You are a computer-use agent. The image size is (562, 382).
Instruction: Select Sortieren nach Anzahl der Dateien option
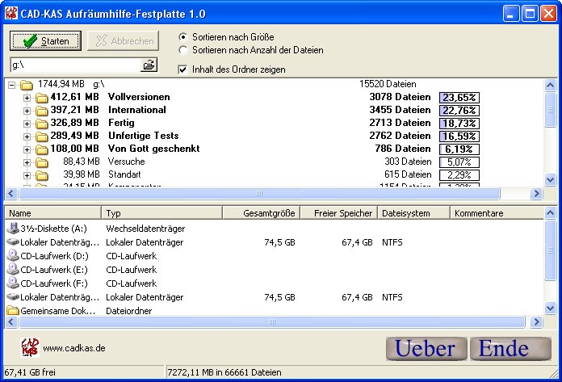click(182, 50)
